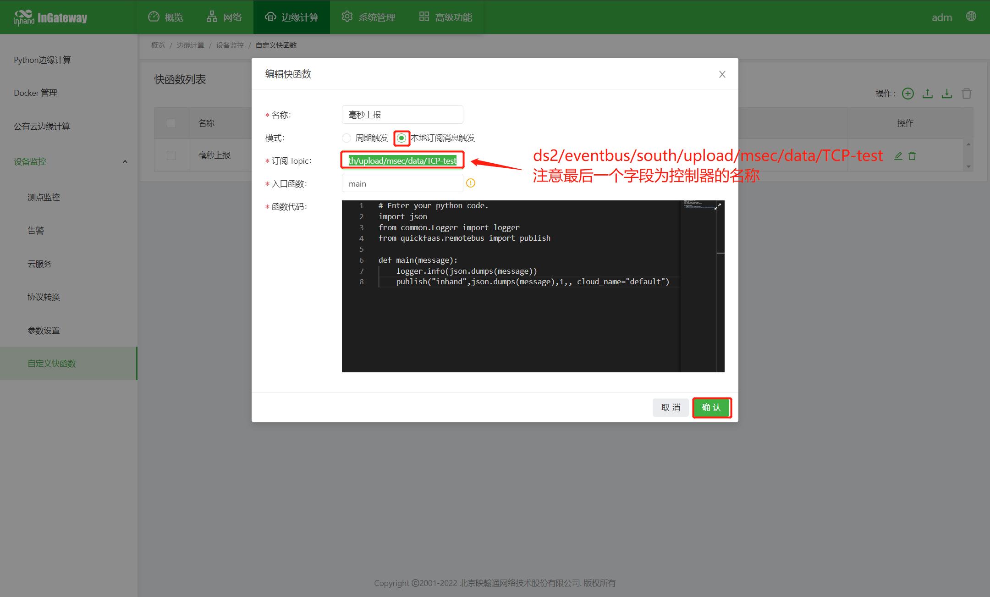Close the 编辑快函数 dialog

pos(722,74)
